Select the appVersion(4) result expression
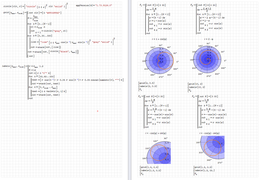Viewport: 260px width, 180px height. [94, 5]
